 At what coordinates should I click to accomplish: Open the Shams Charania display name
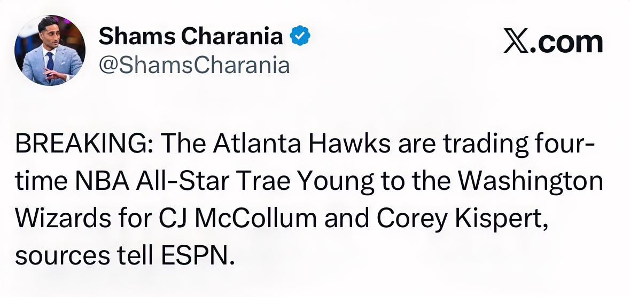[191, 37]
